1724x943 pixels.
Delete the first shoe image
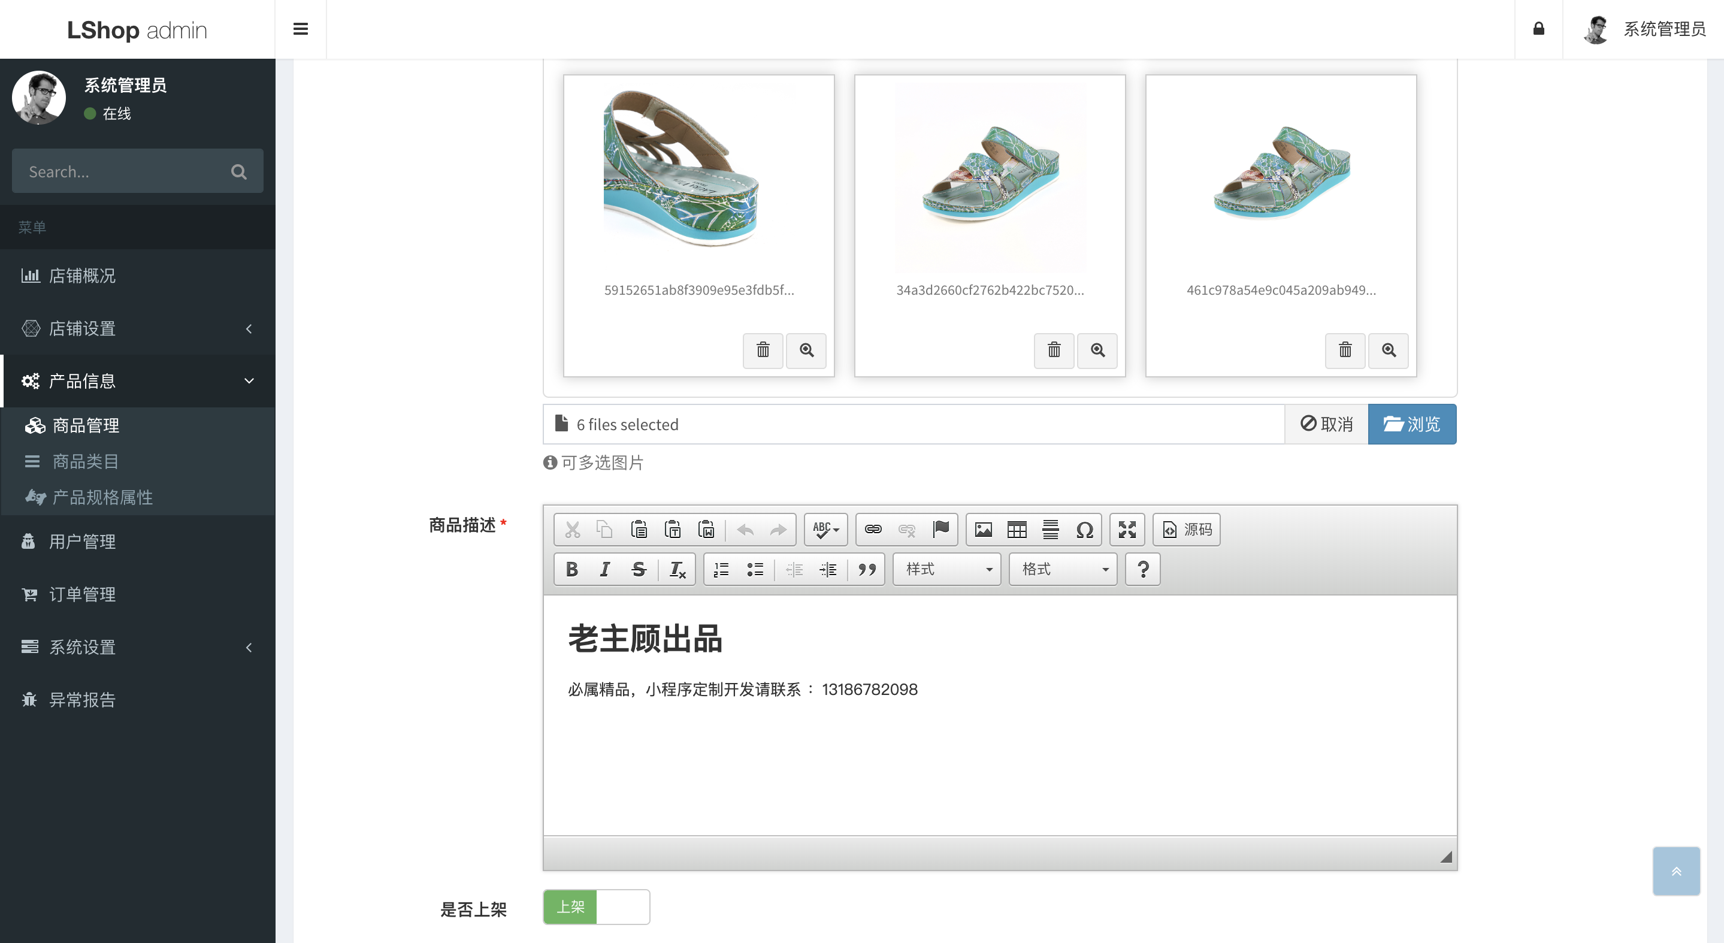coord(763,350)
